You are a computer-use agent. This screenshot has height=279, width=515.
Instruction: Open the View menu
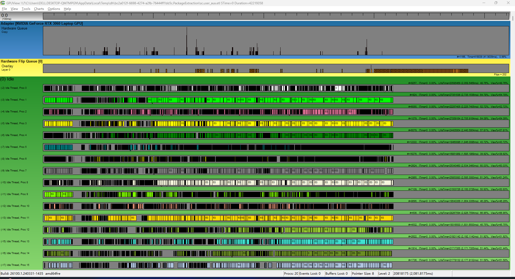tap(14, 9)
